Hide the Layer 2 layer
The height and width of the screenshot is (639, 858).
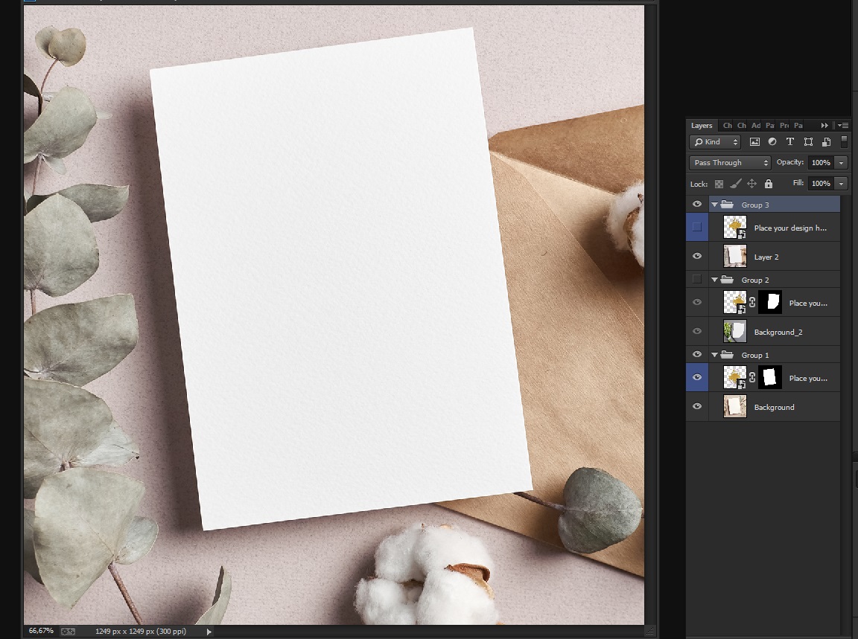697,257
